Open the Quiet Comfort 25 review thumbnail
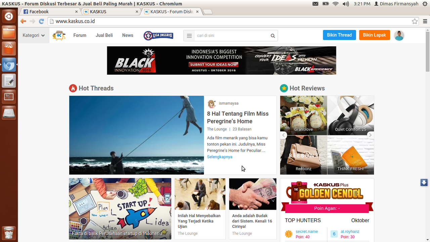This screenshot has width=430, height=242. [351, 115]
